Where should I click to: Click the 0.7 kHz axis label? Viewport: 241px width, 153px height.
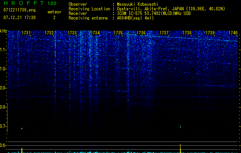coord(3,126)
